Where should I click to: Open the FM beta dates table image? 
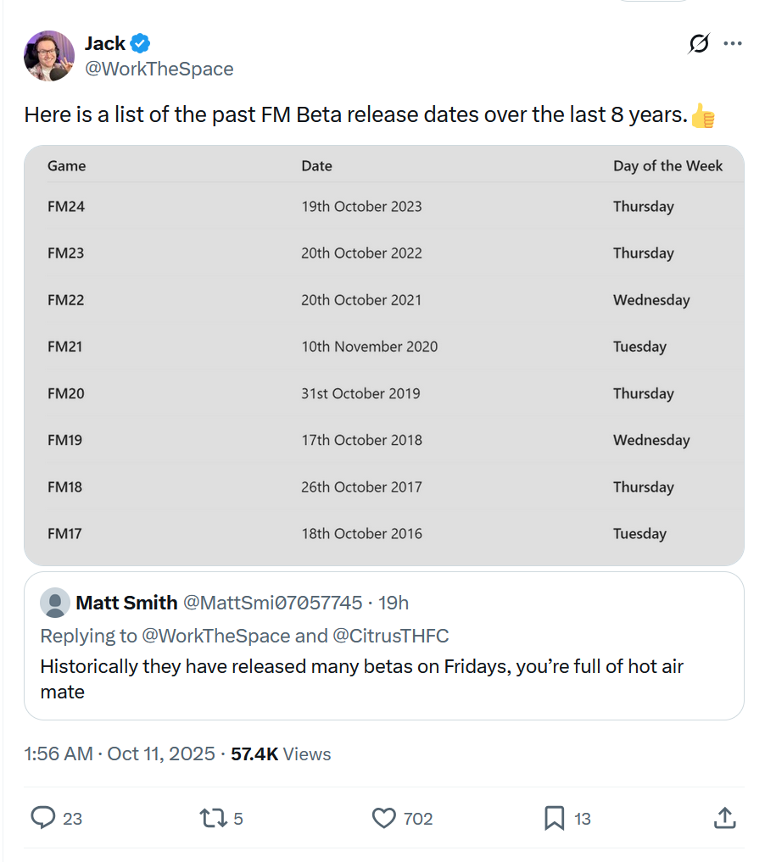tap(383, 355)
